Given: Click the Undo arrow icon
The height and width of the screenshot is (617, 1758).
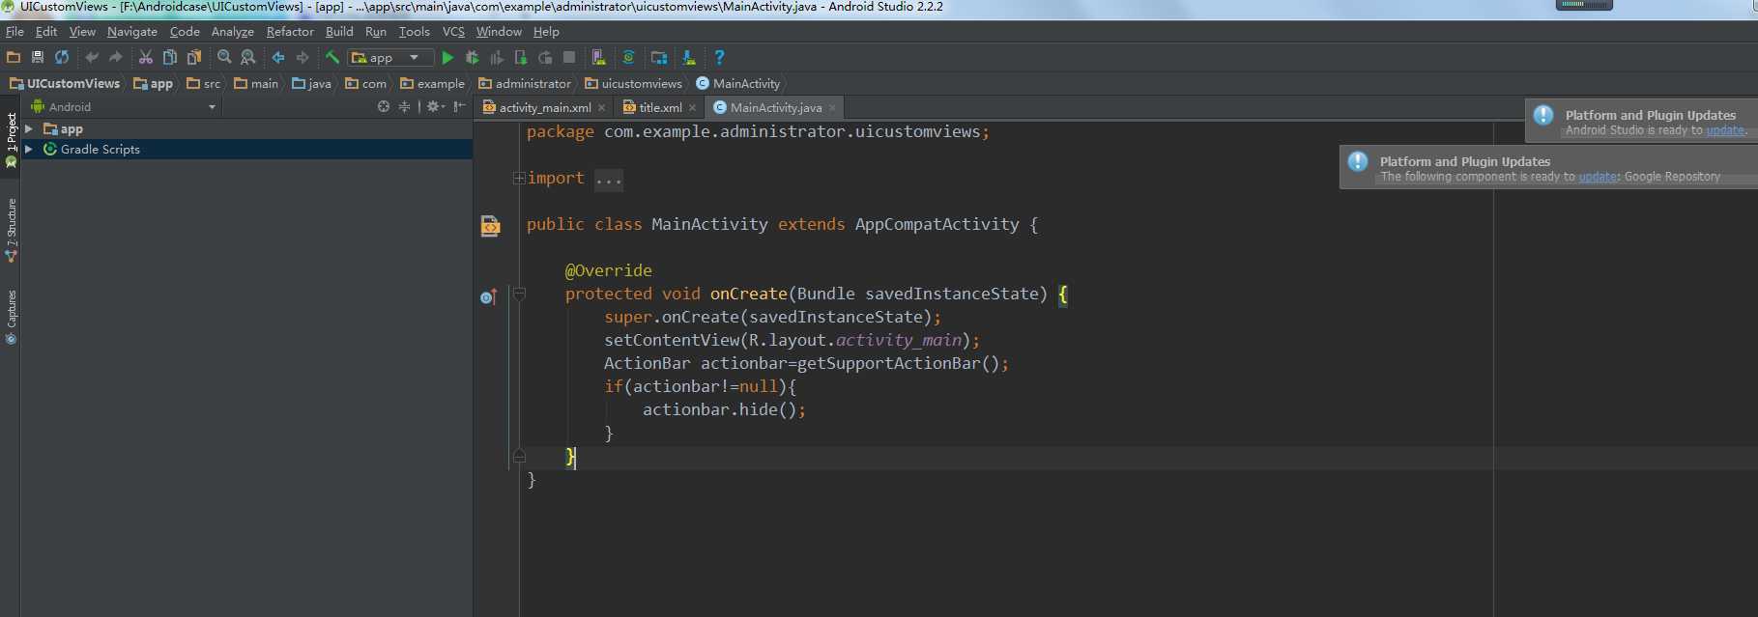Looking at the screenshot, I should (92, 57).
